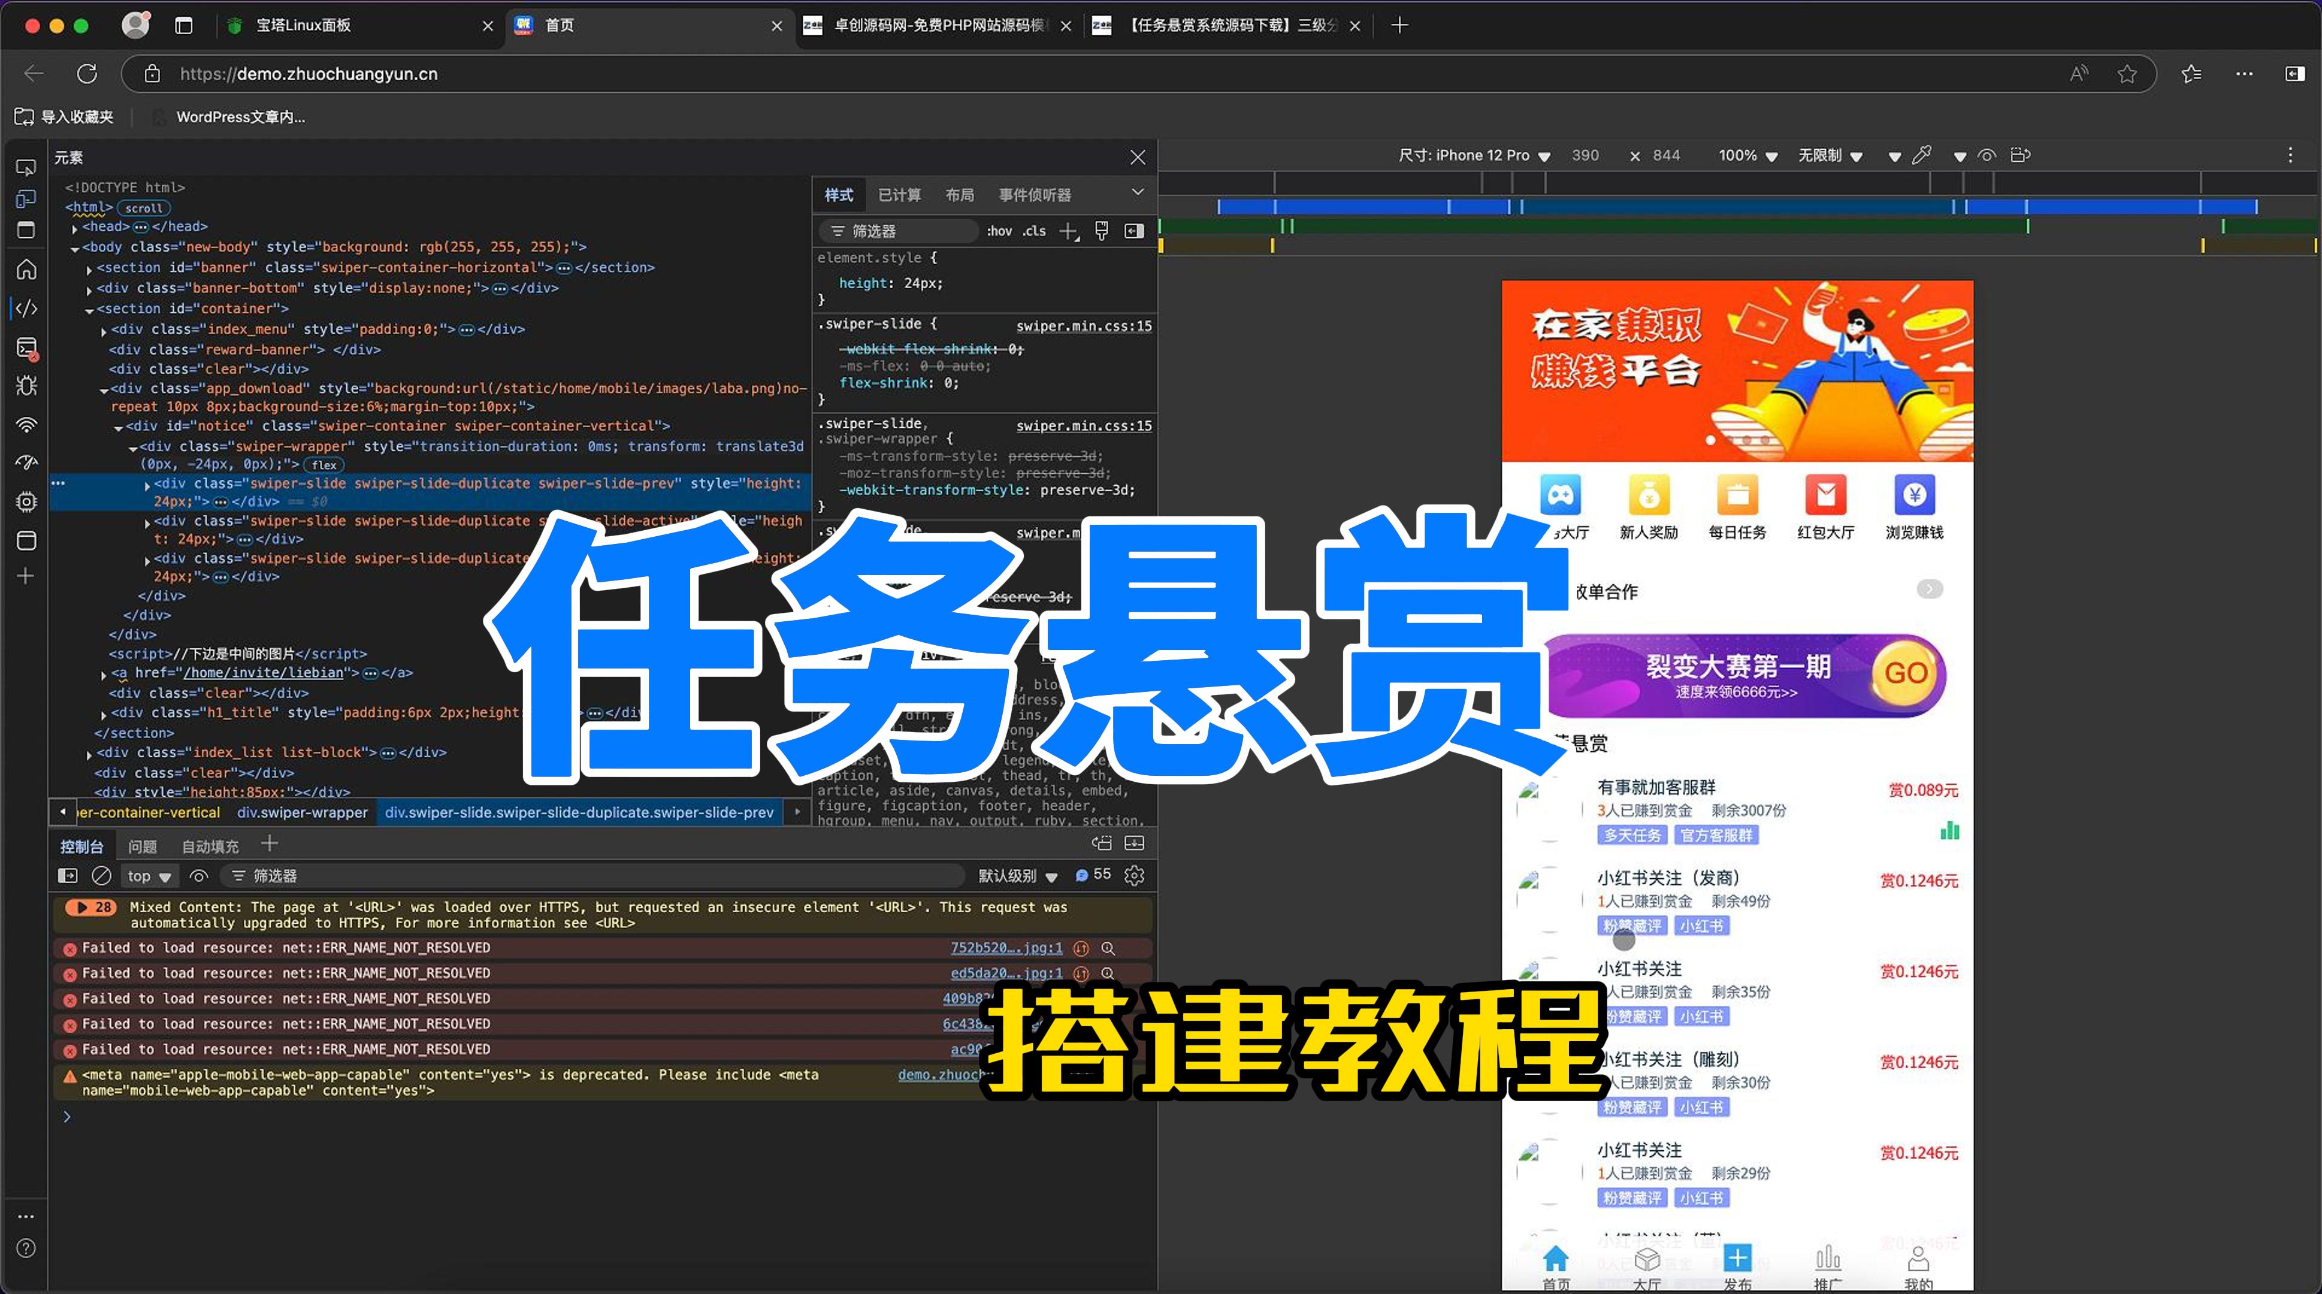Toggle the computed styles sidebar icon
This screenshot has height=1294, width=2322.
tap(1135, 232)
